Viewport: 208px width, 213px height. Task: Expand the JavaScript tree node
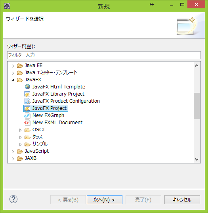(x=13, y=152)
